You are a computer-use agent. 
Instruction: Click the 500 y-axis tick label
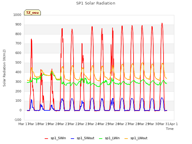pyautogui.click(x=18, y=62)
